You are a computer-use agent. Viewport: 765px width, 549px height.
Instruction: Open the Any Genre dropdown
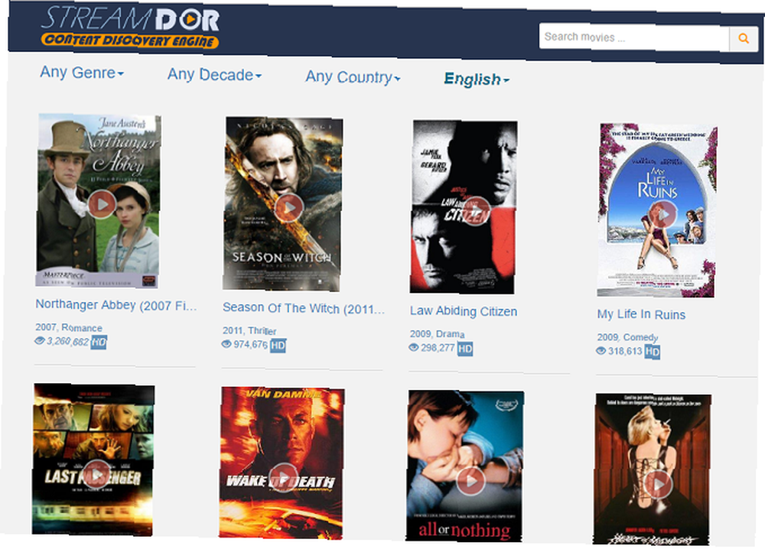(82, 73)
